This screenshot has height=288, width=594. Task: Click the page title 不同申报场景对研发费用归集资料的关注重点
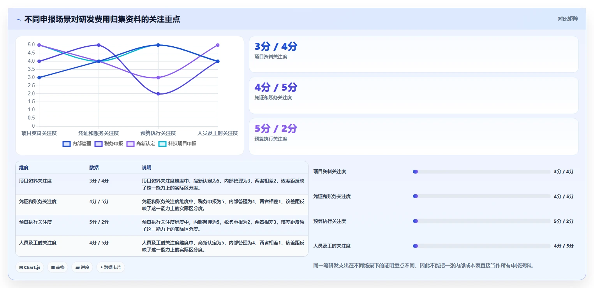click(x=102, y=19)
